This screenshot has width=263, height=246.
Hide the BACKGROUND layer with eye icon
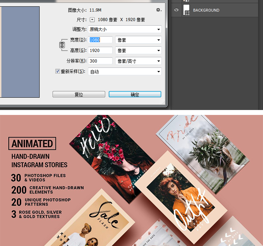tap(176, 10)
